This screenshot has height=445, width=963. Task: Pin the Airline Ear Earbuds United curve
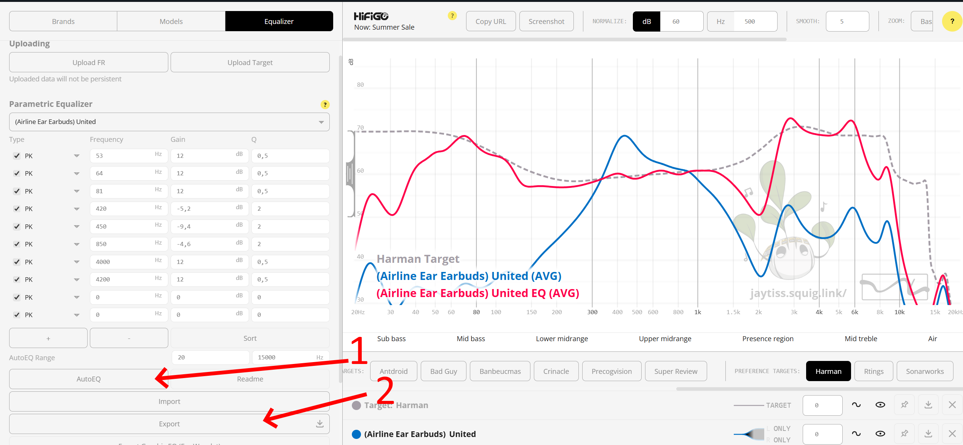[x=904, y=434]
